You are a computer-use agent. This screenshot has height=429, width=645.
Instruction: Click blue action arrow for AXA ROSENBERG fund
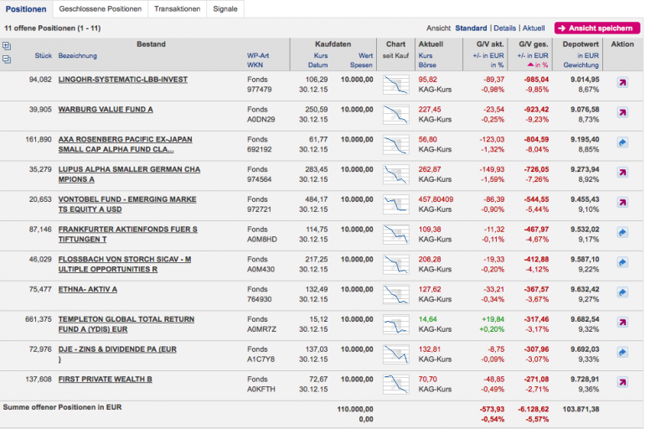coord(622,143)
